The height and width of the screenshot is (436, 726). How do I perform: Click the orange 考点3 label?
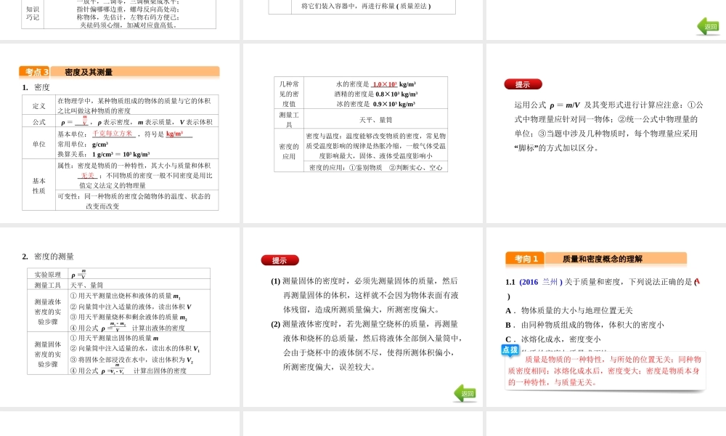click(35, 72)
